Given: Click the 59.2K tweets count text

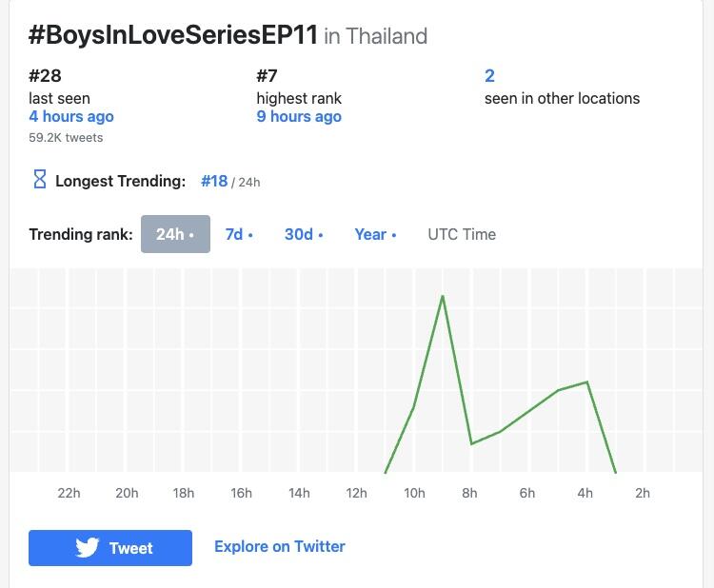Looking at the screenshot, I should pos(66,138).
